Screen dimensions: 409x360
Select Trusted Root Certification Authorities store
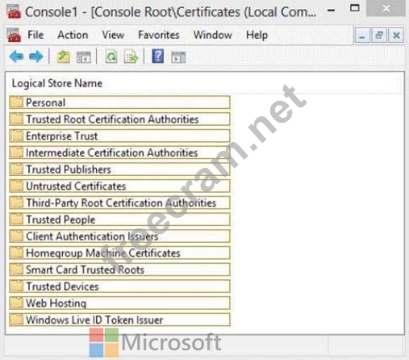(119, 119)
